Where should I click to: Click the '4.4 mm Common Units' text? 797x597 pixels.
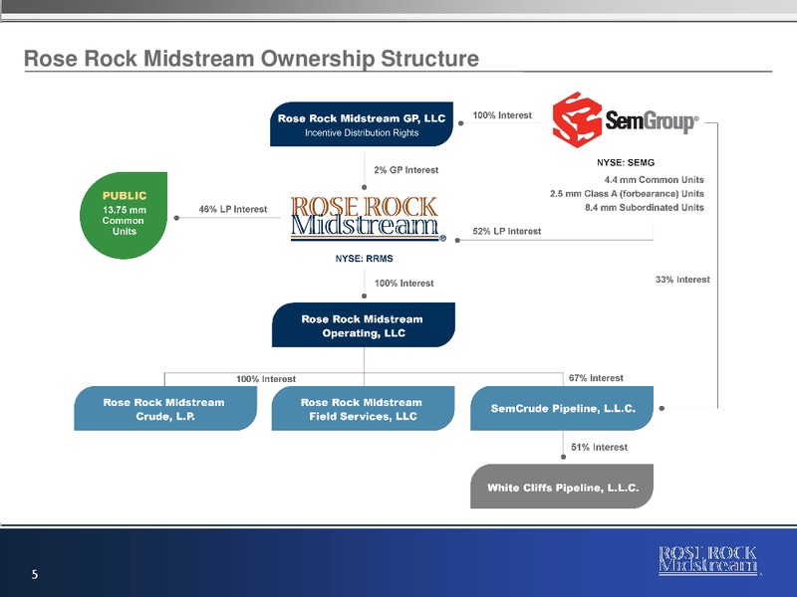655,180
